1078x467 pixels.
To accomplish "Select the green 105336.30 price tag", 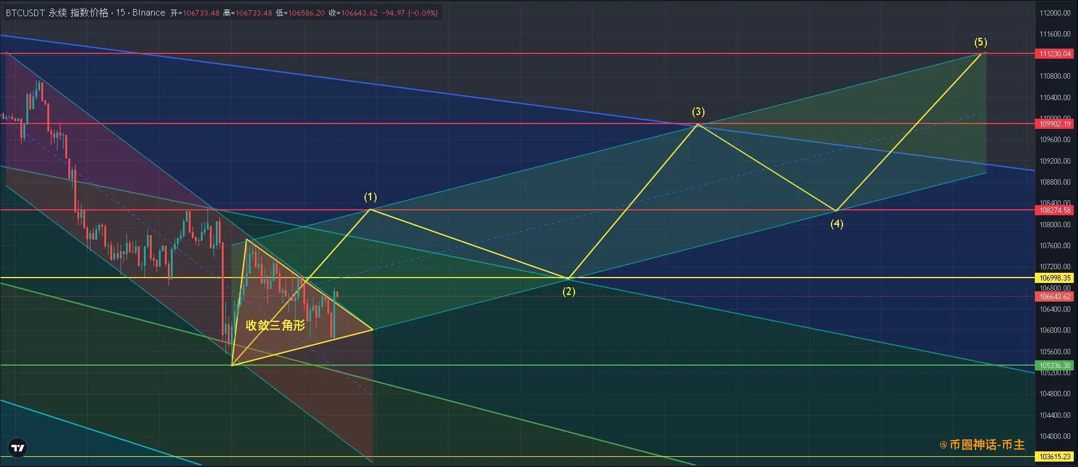I will (x=1055, y=366).
